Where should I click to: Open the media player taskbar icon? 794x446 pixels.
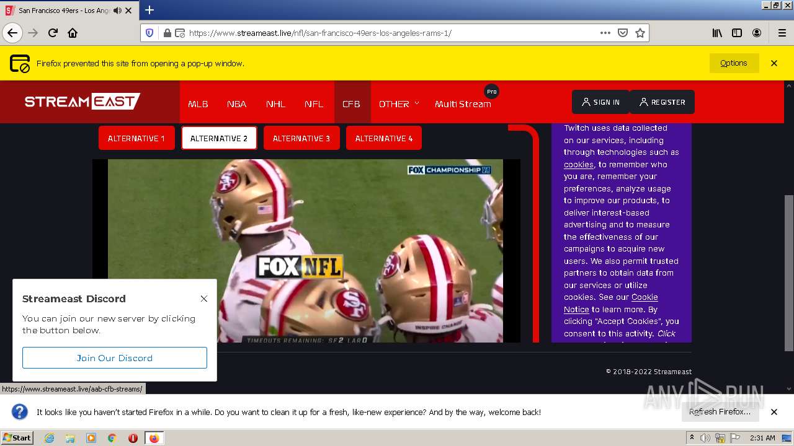point(91,438)
